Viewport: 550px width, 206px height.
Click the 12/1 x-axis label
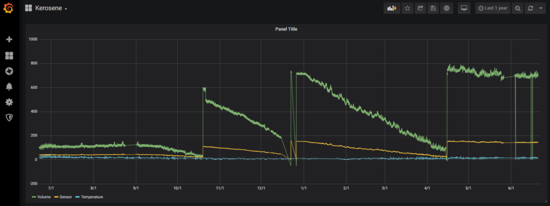[x=261, y=188]
